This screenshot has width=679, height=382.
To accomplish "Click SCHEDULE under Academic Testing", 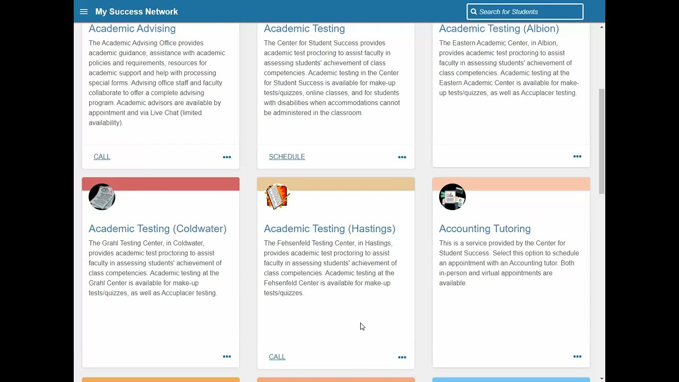I will click(287, 157).
